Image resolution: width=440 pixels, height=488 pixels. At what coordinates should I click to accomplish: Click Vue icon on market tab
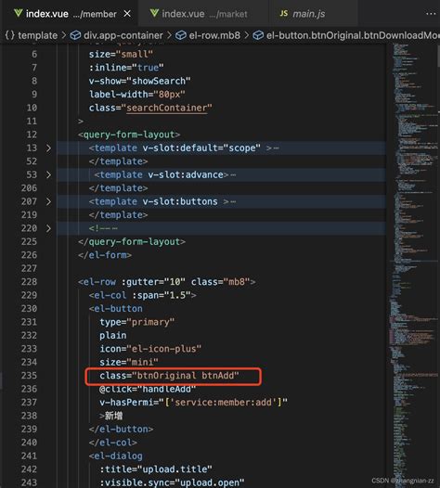tap(154, 13)
